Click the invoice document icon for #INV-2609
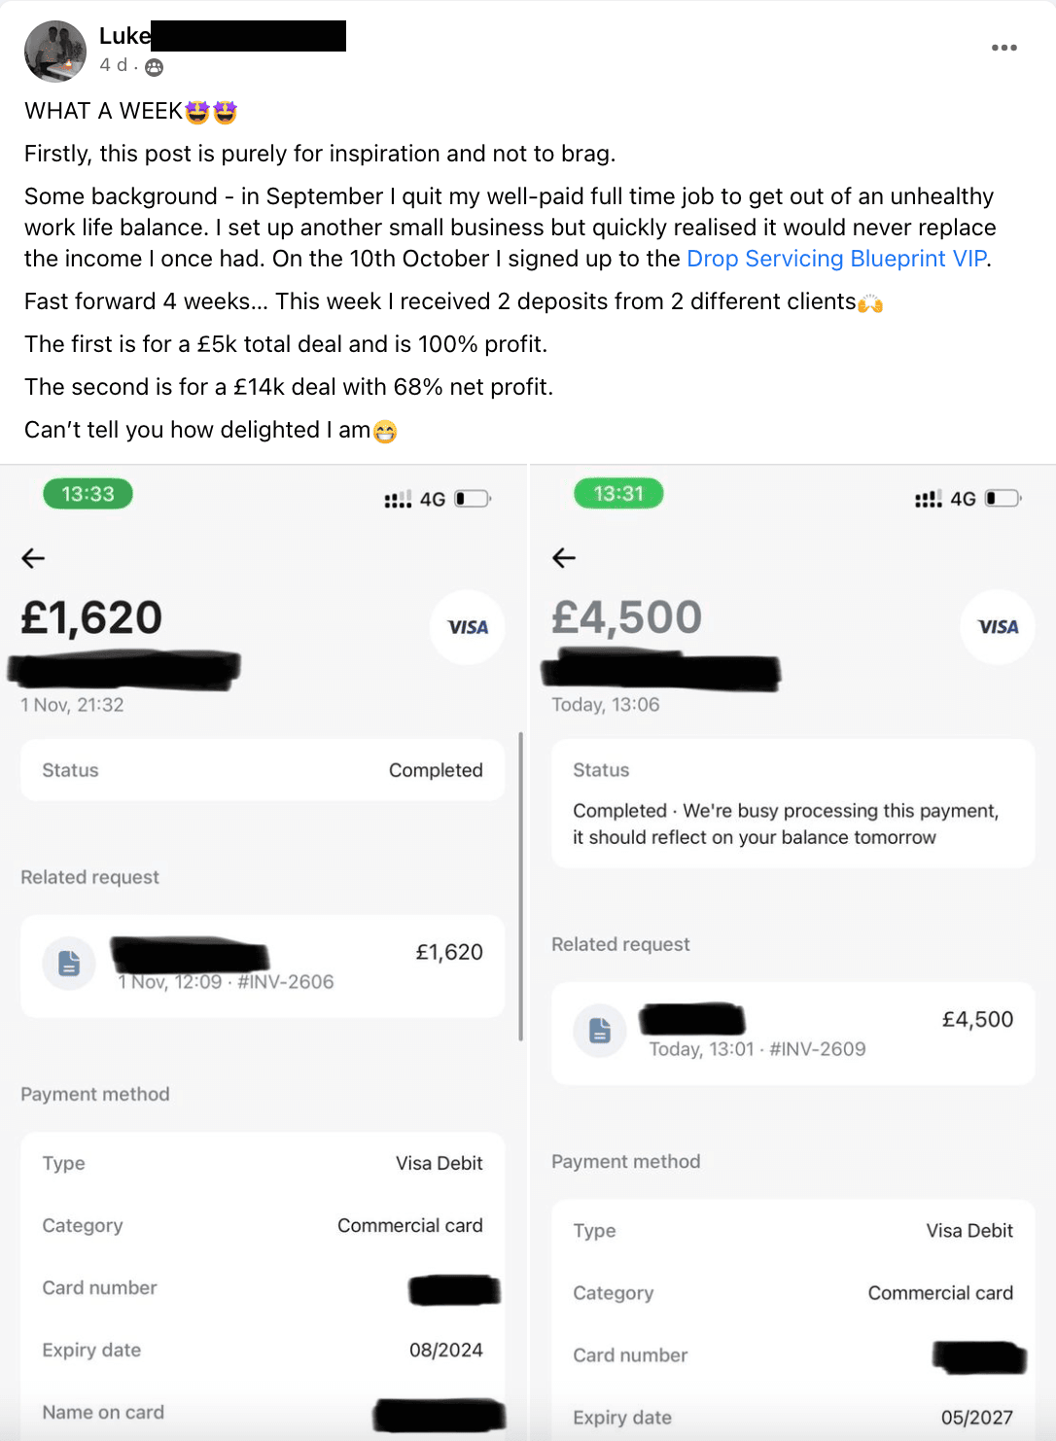Screen dimensions: 1056x1441 [600, 1031]
